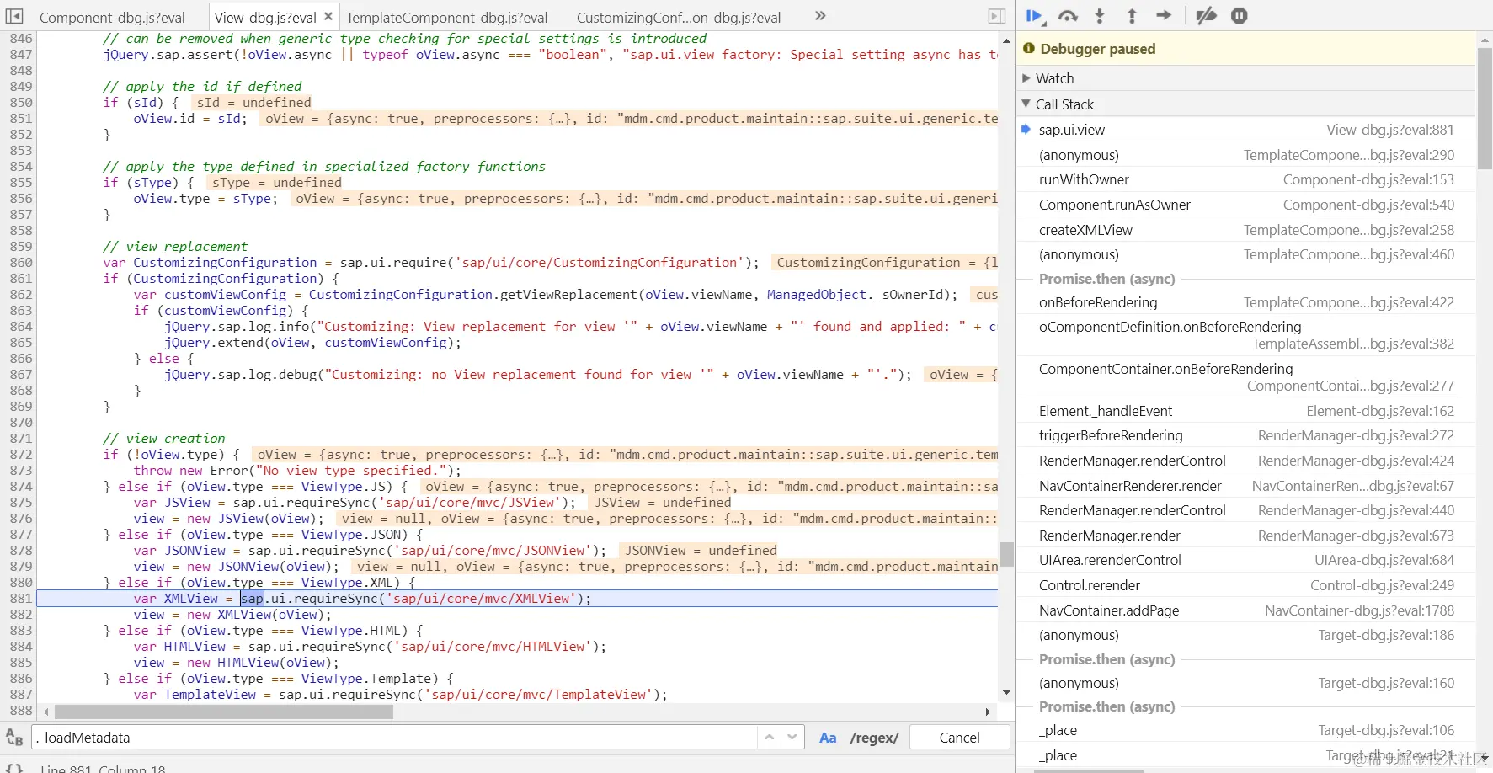This screenshot has width=1493, height=773.
Task: Set a breakpoint on line number 881
Action: [x=20, y=599]
